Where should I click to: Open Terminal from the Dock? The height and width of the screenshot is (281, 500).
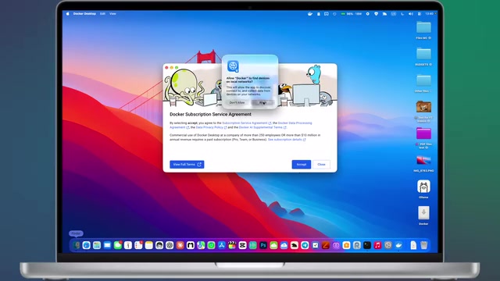click(367, 245)
